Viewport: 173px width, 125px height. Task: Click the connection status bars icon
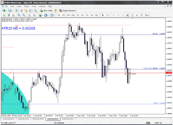(x=148, y=123)
